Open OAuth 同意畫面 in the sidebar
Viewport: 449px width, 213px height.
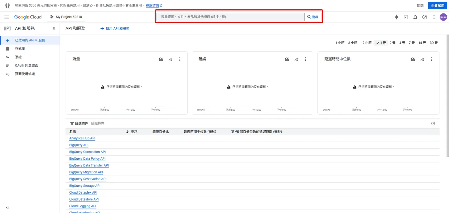(30, 65)
